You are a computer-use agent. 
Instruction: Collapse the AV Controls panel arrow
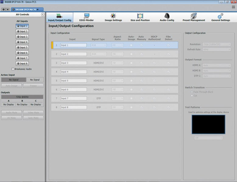pyautogui.click(x=43, y=14)
